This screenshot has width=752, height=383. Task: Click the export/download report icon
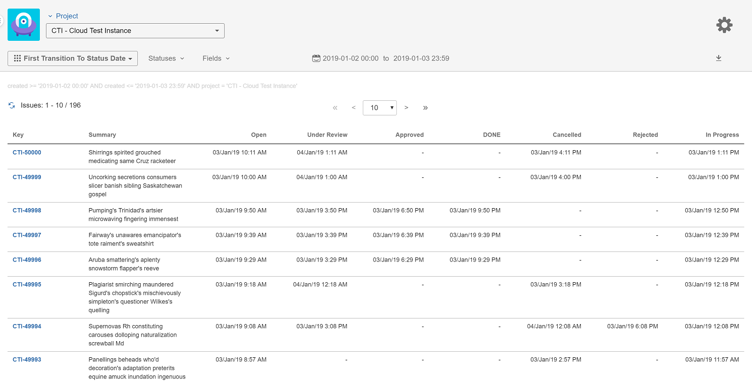coord(719,58)
